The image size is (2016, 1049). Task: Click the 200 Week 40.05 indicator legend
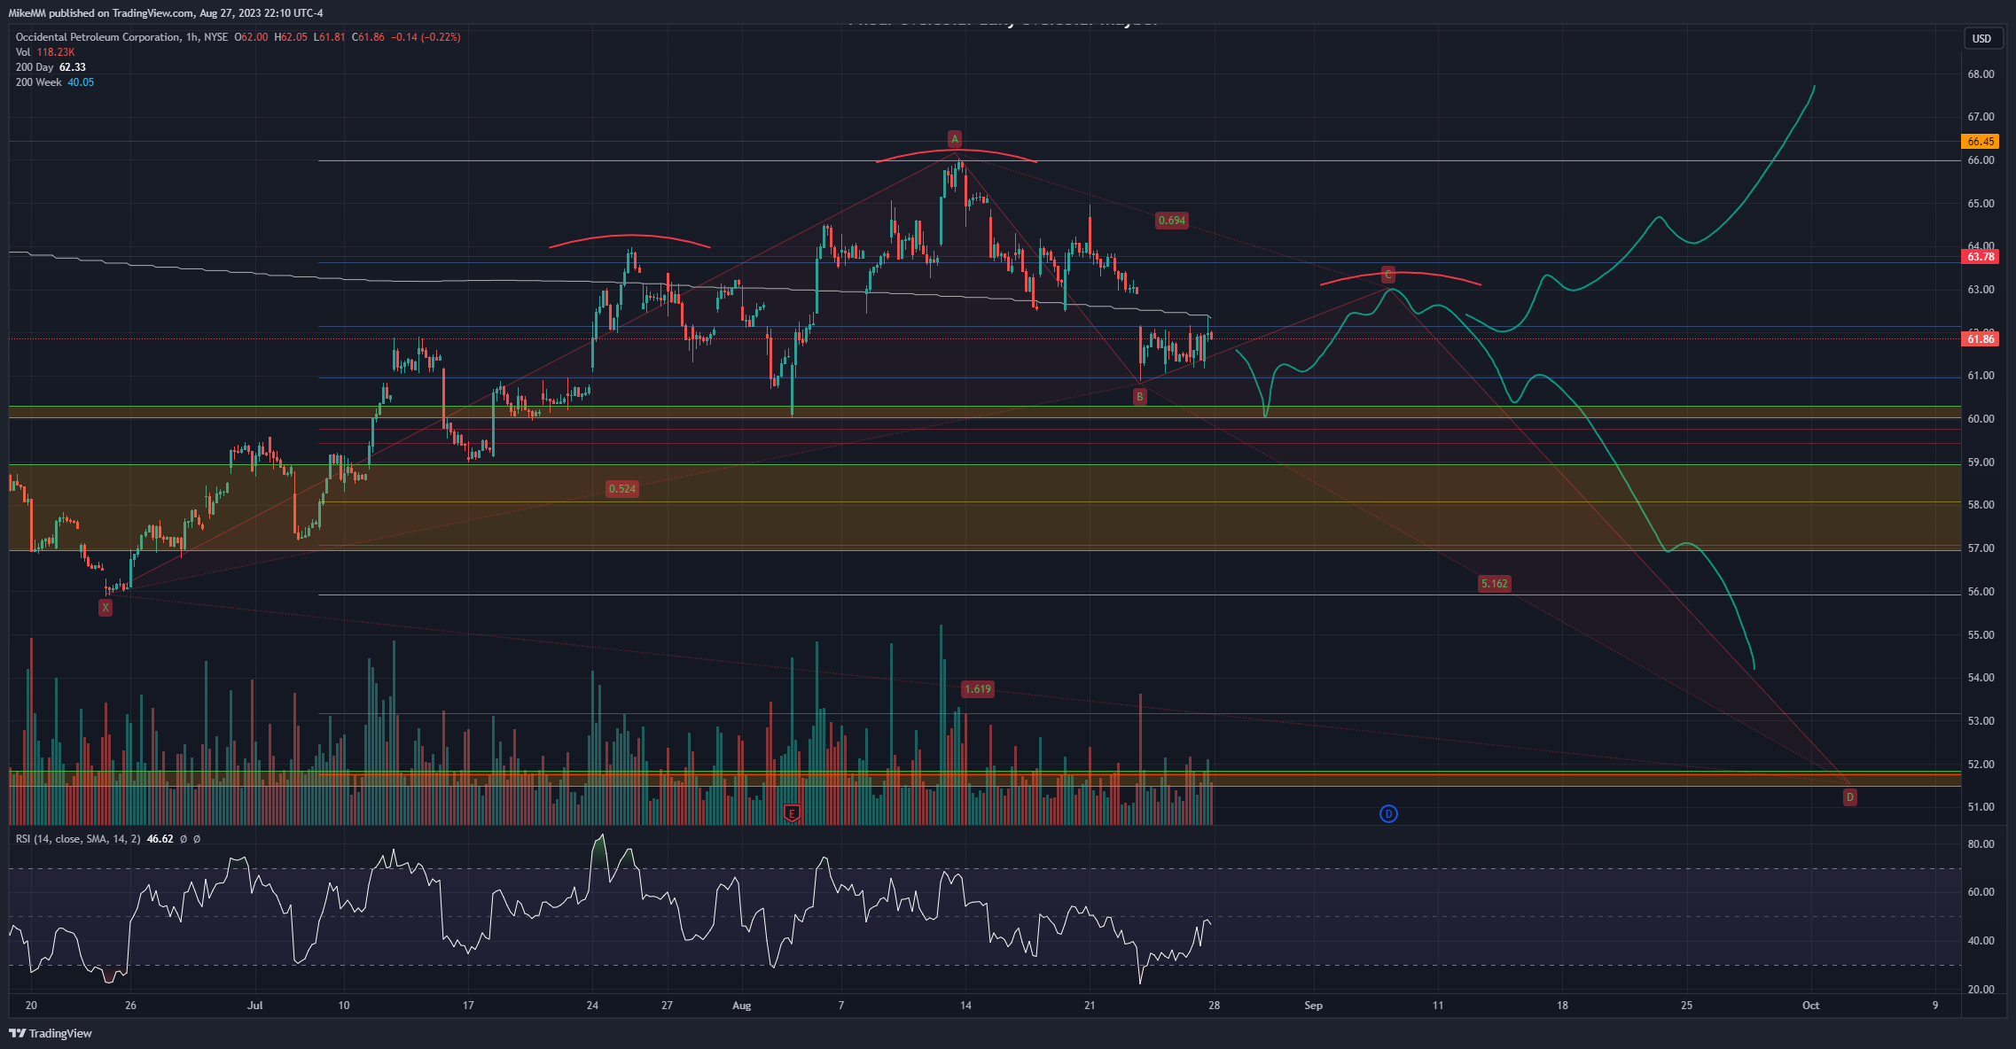point(55,82)
